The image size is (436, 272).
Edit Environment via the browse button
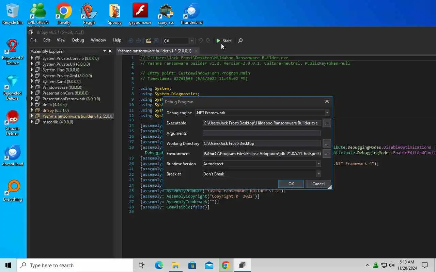327,154
